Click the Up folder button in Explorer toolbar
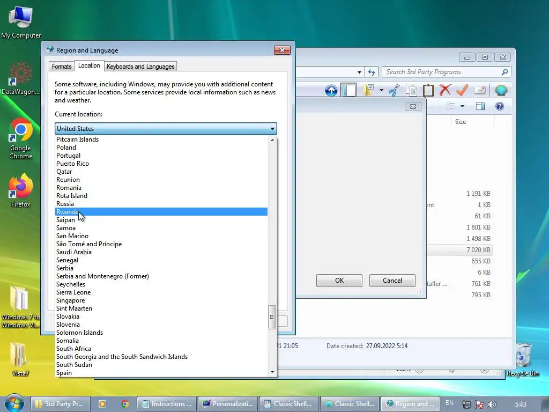Viewport: 549px width, 412px height. coord(331,90)
